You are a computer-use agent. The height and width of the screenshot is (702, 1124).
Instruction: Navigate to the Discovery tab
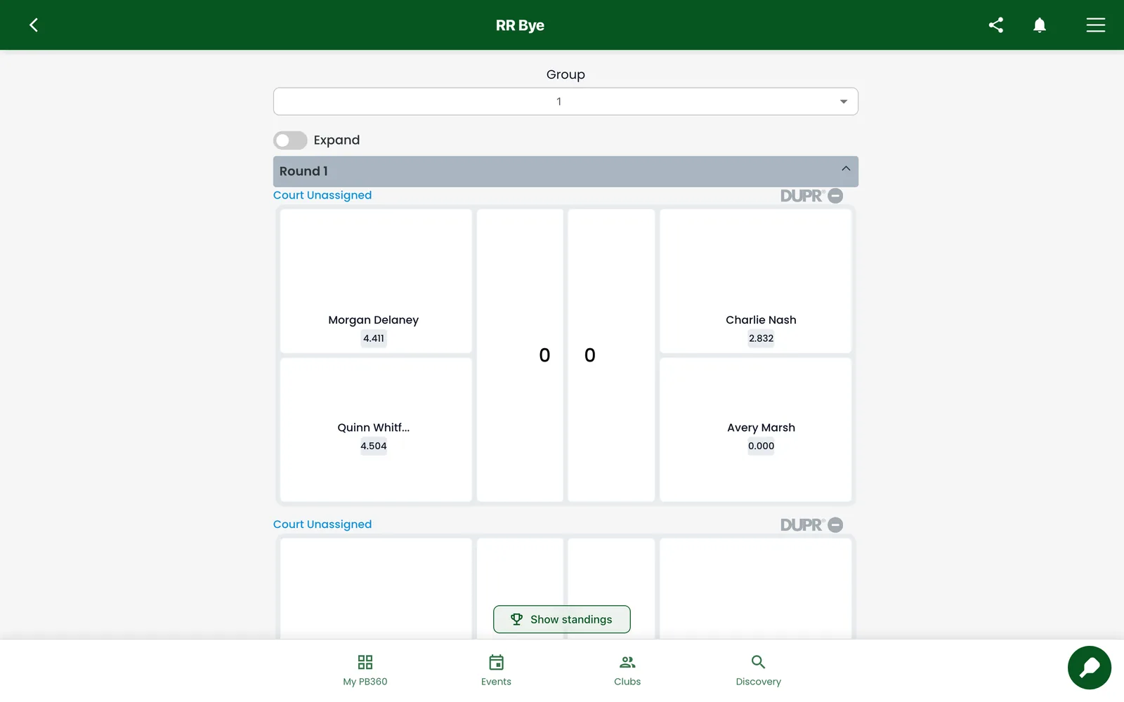tap(758, 670)
